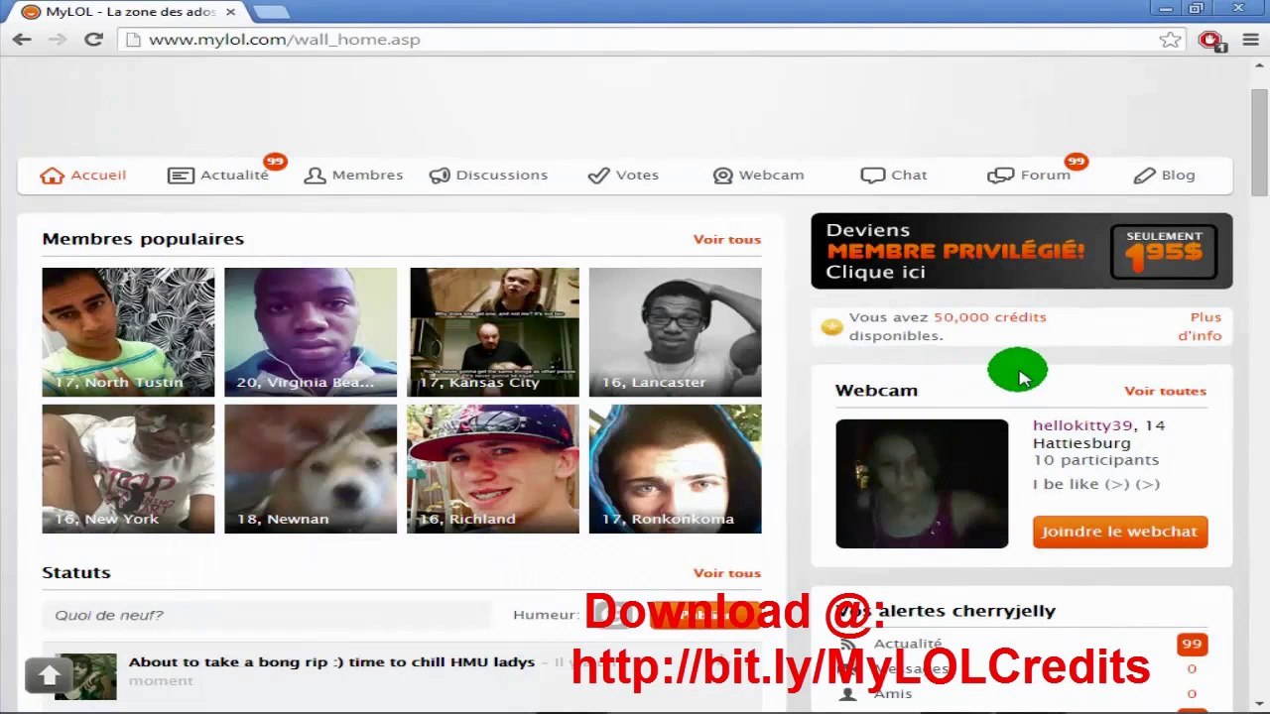Image resolution: width=1270 pixels, height=714 pixels.
Task: Click Voir tous beside Statuts
Action: pyautogui.click(x=727, y=573)
